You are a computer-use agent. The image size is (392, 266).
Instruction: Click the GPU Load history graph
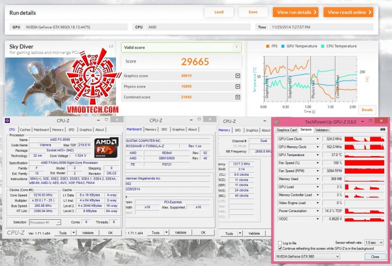click(364, 187)
